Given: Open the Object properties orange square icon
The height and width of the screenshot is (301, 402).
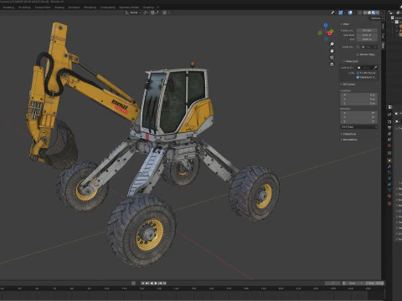Looking at the screenshot, I should [x=389, y=161].
